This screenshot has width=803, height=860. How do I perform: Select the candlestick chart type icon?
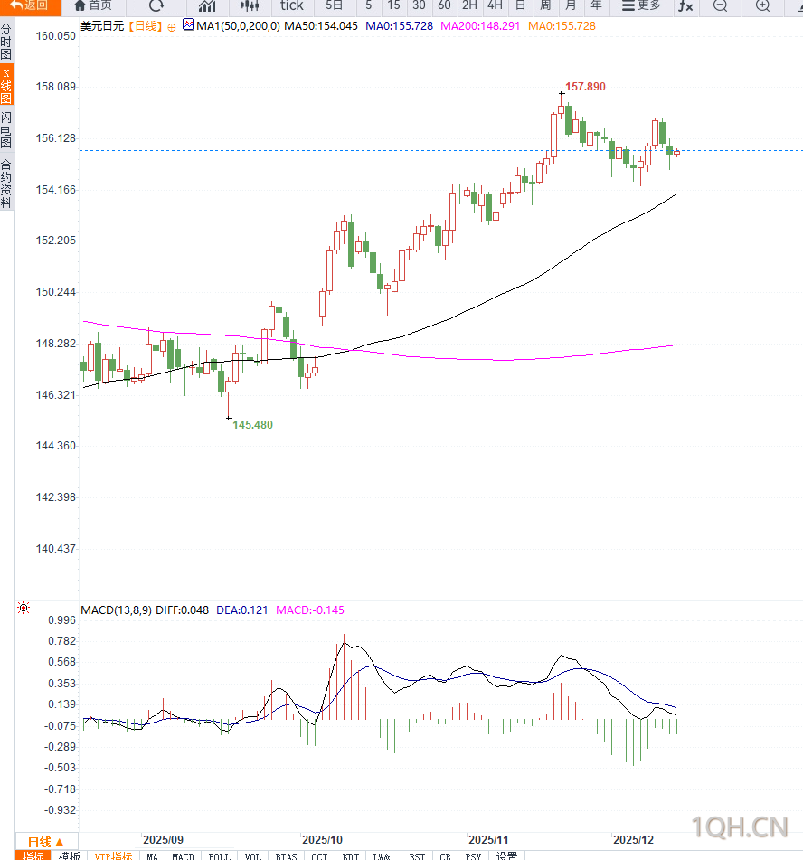[250, 5]
